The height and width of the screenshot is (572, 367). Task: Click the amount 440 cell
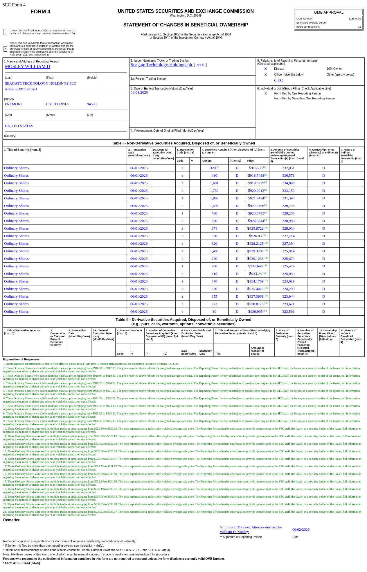[214, 281]
